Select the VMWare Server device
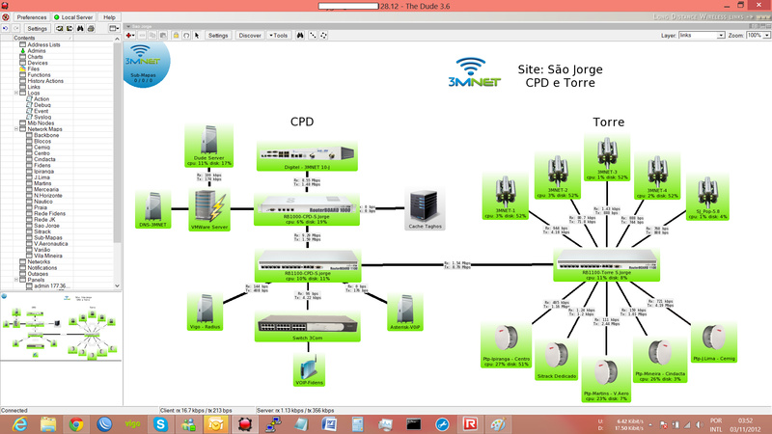The height and width of the screenshot is (434, 772). [x=209, y=209]
